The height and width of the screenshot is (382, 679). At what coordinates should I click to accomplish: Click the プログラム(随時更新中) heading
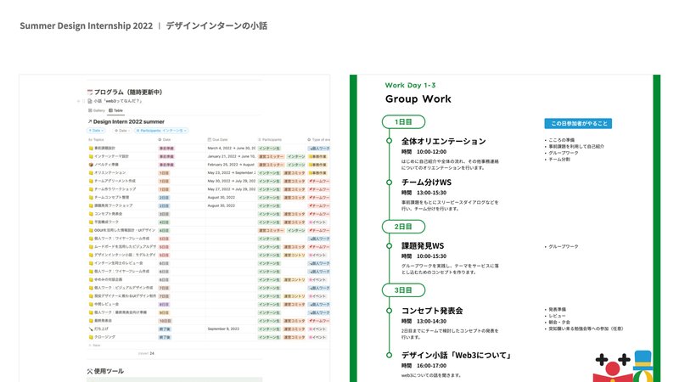[128, 93]
